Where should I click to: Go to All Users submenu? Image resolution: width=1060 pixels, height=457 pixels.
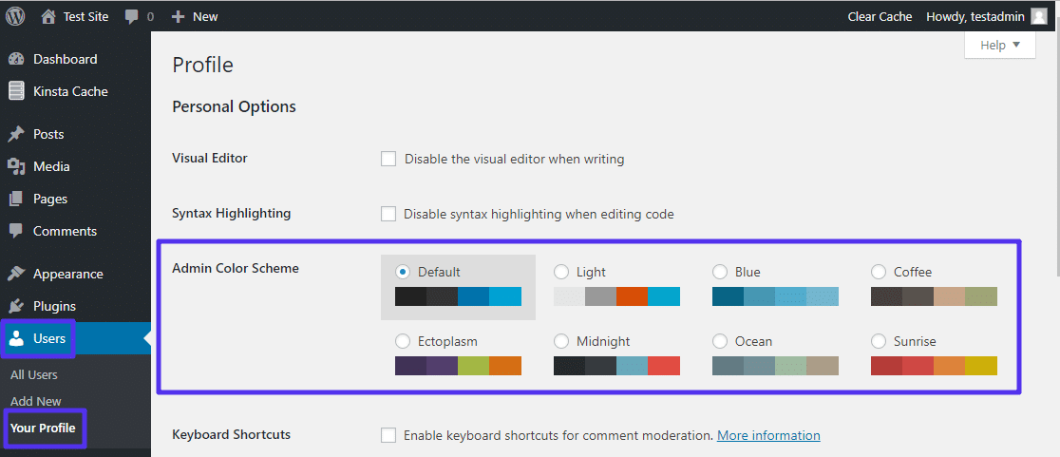[34, 375]
